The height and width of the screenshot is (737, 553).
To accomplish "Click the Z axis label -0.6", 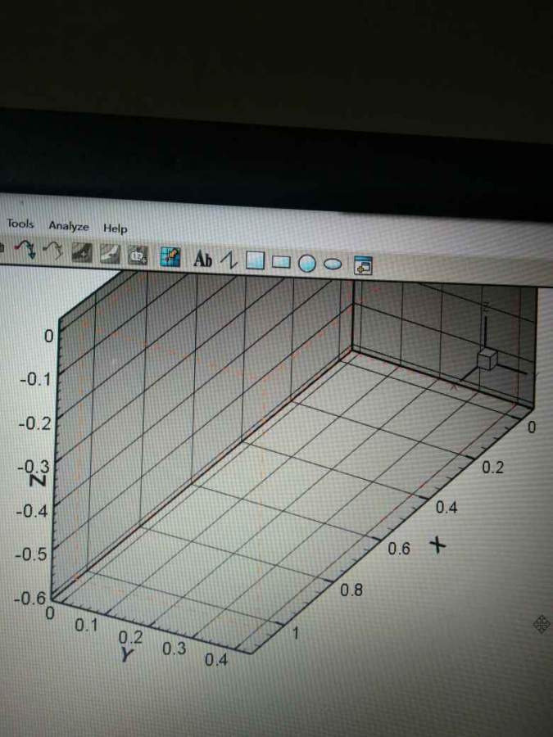I will click(x=30, y=599).
